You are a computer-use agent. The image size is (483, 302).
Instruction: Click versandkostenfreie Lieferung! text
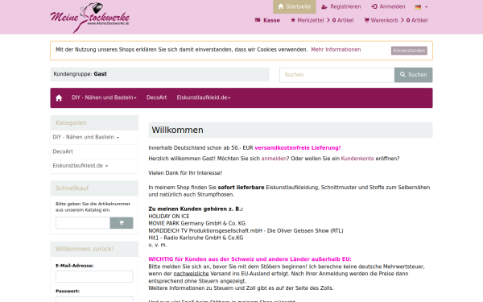click(298, 148)
